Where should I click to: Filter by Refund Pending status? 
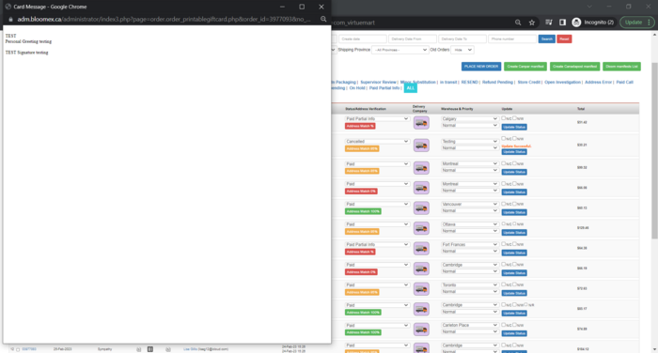[x=497, y=83]
